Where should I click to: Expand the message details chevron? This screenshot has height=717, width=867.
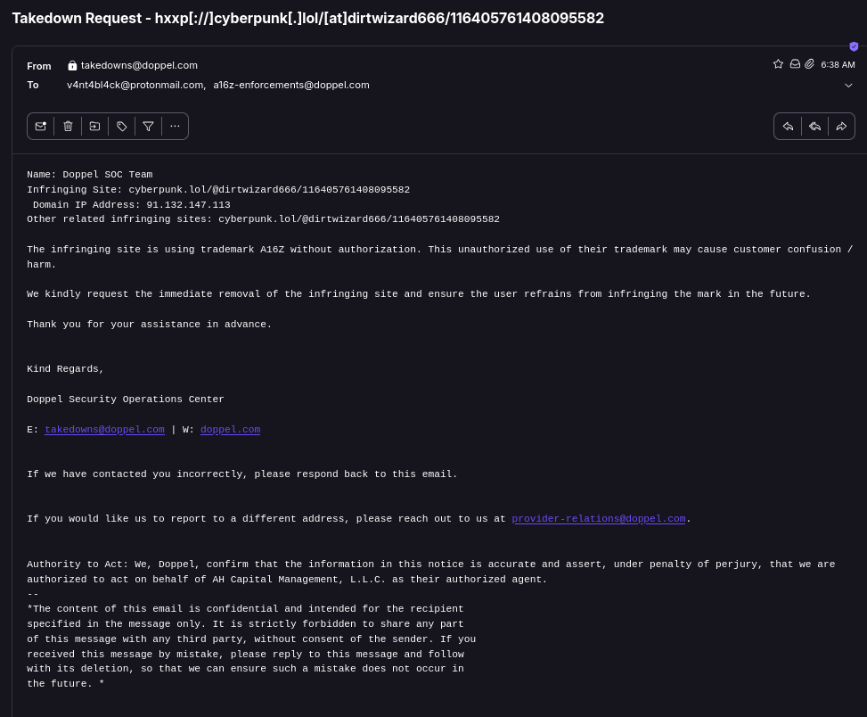tap(848, 86)
